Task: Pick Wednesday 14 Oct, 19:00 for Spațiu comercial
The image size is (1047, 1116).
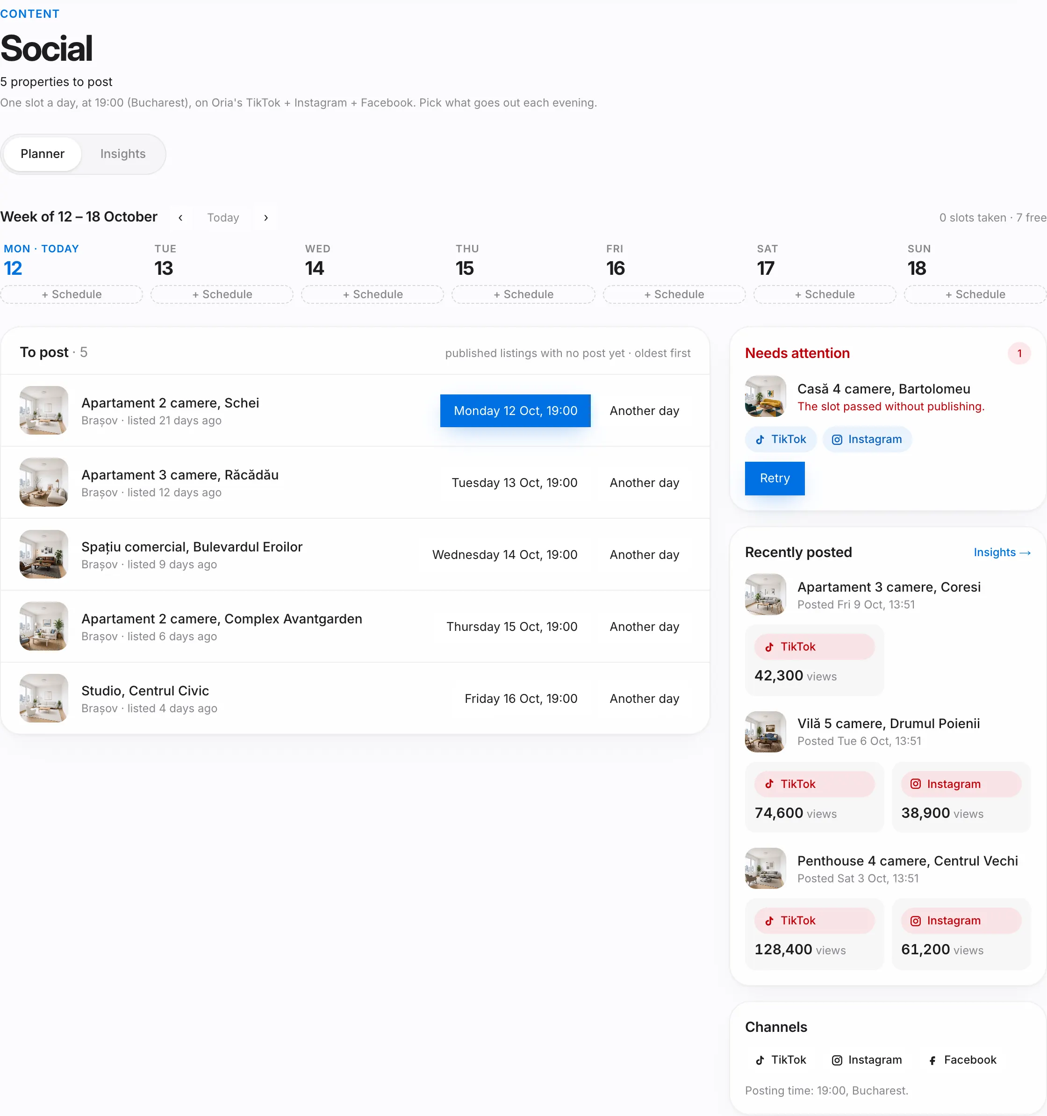Action: click(x=505, y=555)
